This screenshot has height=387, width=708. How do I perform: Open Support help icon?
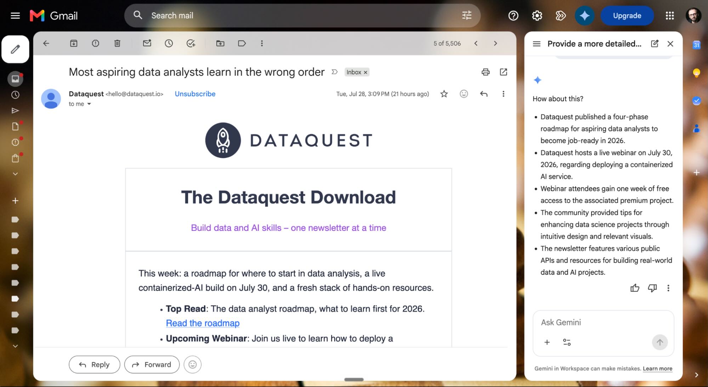pyautogui.click(x=513, y=16)
